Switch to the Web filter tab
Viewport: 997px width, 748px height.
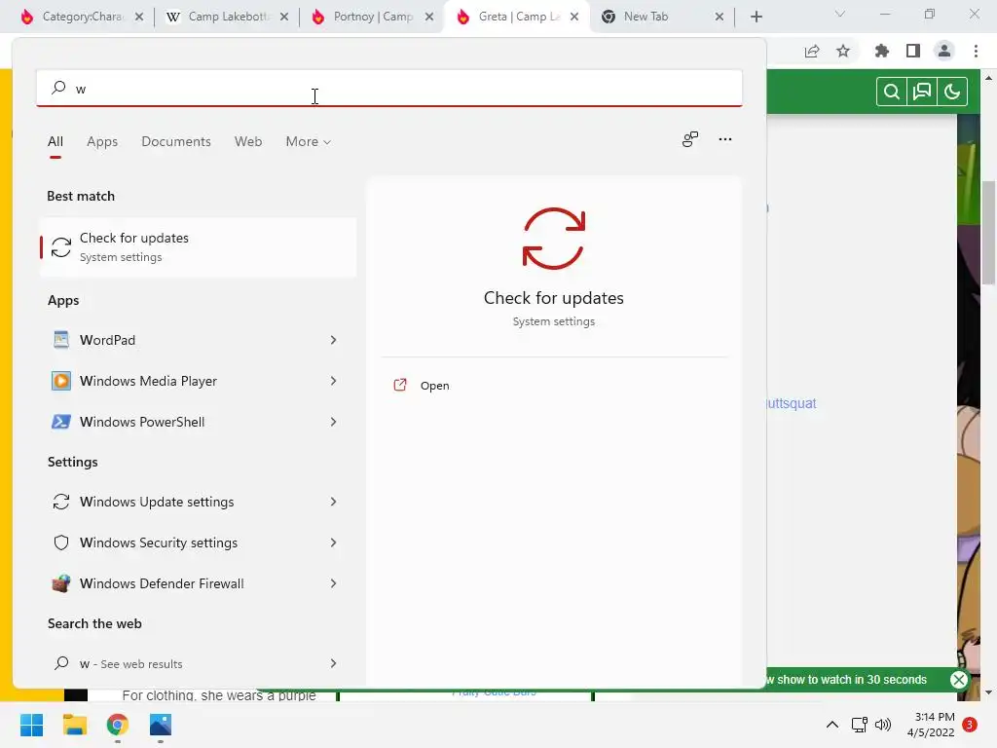point(248,142)
